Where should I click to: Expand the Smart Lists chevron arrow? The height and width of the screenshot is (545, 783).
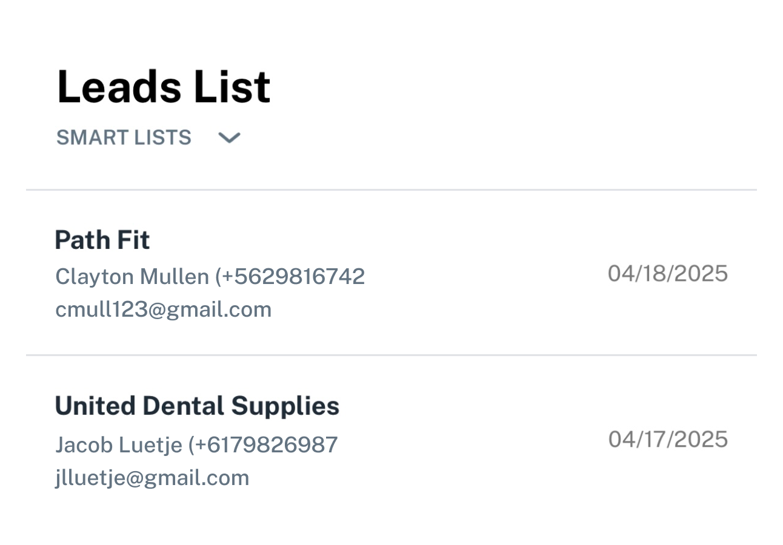[229, 138]
